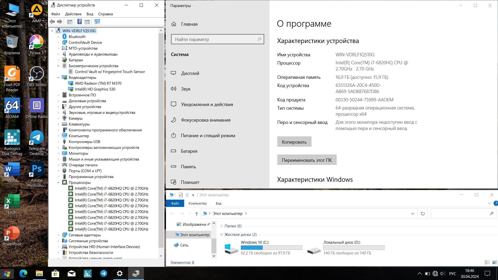Click the Start button on taskbar
This screenshot has height=280, width=498.
pyautogui.click(x=7, y=273)
